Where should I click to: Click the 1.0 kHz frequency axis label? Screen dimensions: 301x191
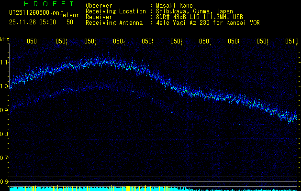pos(4,86)
